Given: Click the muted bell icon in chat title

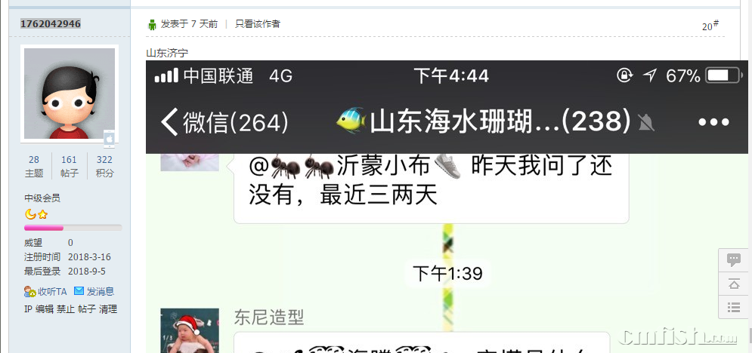Looking at the screenshot, I should pos(646,124).
